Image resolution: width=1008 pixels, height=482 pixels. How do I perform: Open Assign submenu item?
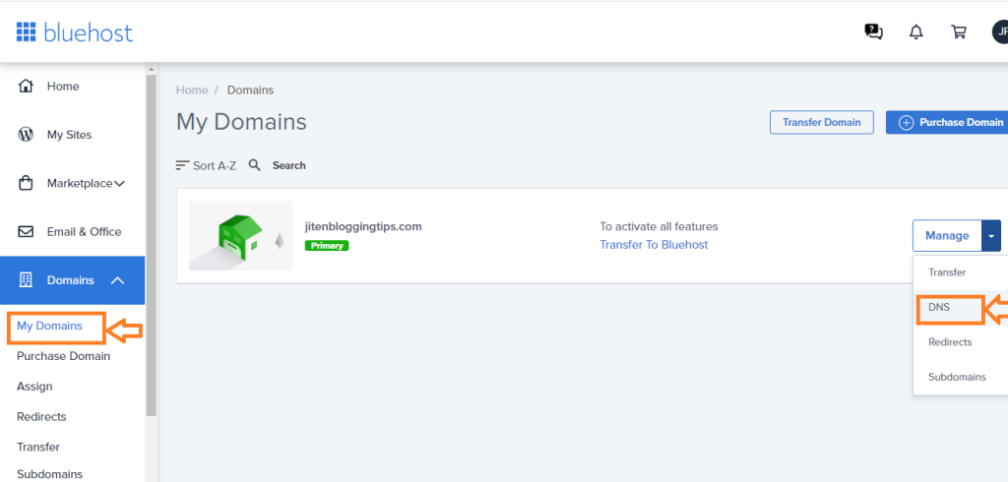34,387
